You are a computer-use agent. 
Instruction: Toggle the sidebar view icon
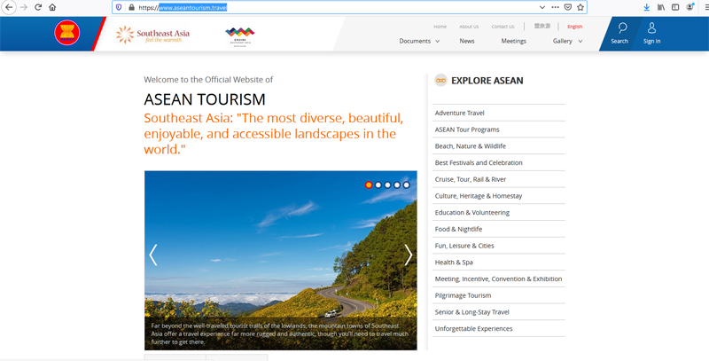(x=675, y=7)
